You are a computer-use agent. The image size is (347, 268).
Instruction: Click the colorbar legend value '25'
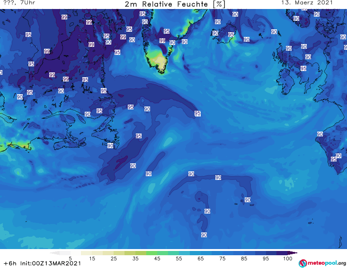pos(114,259)
